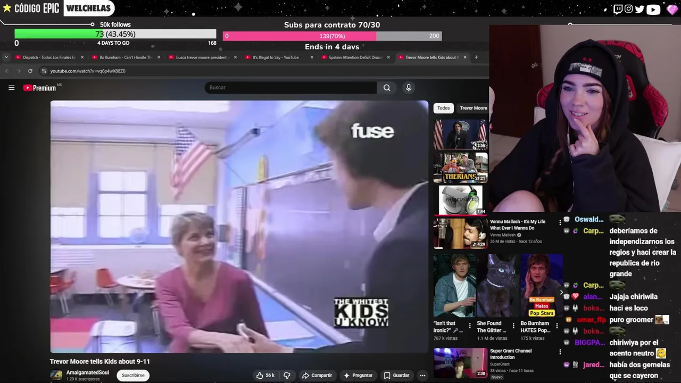Image resolution: width=681 pixels, height=383 pixels.
Task: Click the video title Trevor Moore tells Kids
Action: (100, 361)
